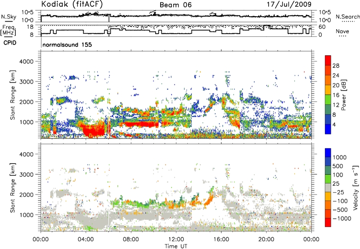Click the 4000 km tick of the power panel
The width and height of the screenshot is (360, 249).
tap(26, 62)
